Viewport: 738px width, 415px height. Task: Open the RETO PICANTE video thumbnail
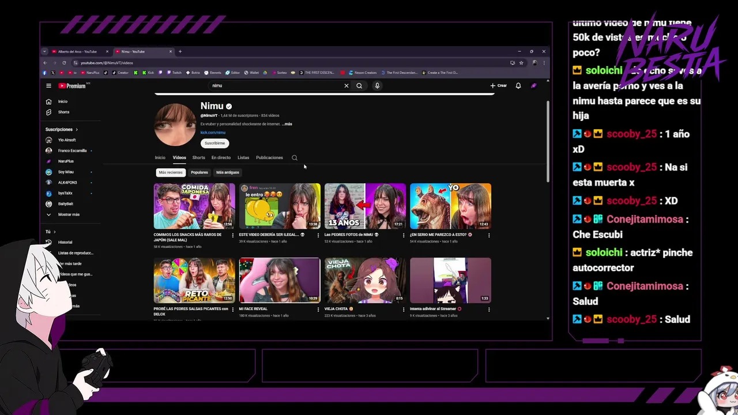pyautogui.click(x=194, y=280)
